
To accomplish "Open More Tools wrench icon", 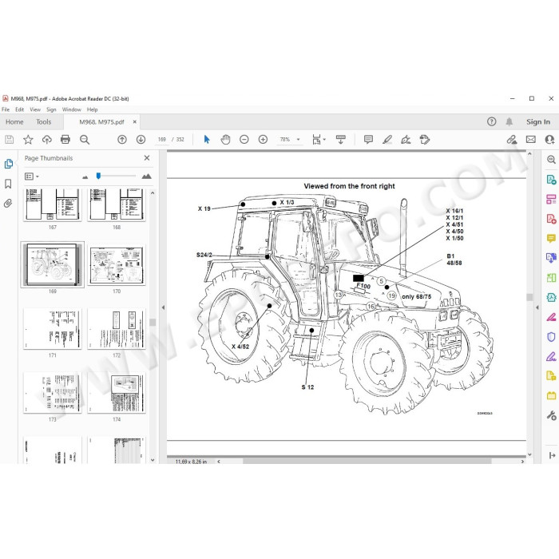I will (x=551, y=415).
